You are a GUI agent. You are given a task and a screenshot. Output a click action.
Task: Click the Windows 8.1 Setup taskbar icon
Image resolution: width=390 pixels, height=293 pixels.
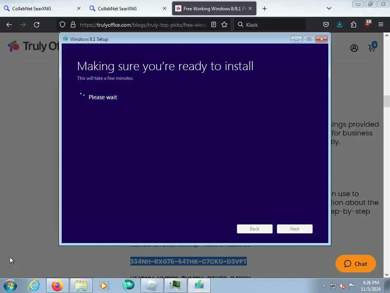199,285
